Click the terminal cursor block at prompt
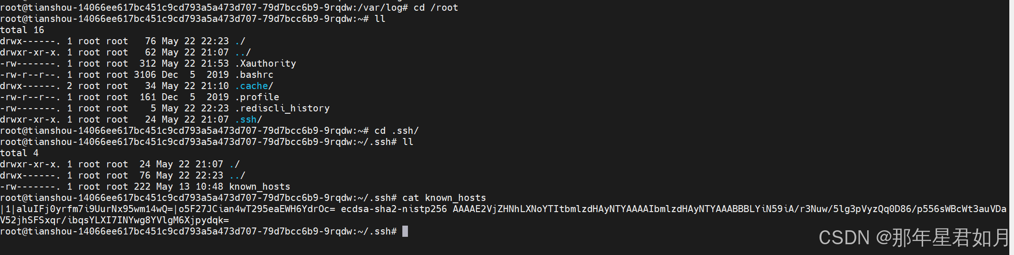The height and width of the screenshot is (255, 1014). coord(405,231)
